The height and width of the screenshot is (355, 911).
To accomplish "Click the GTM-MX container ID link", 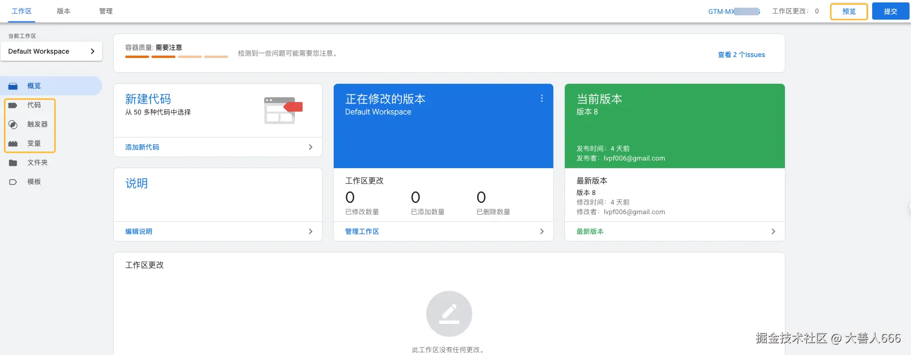I will pos(734,11).
